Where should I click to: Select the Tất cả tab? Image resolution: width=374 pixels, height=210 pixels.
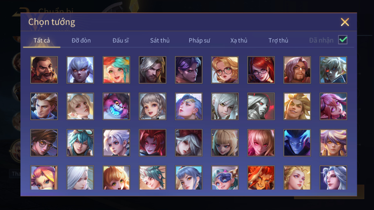42,41
